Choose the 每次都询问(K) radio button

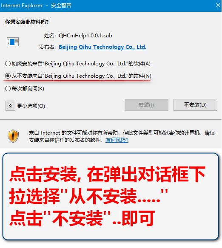8,89
